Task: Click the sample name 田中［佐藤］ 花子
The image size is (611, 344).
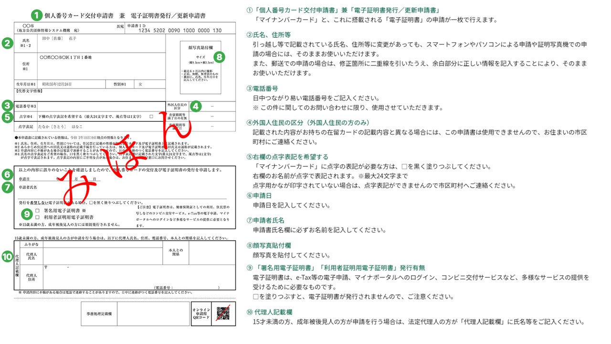Action: (59, 38)
